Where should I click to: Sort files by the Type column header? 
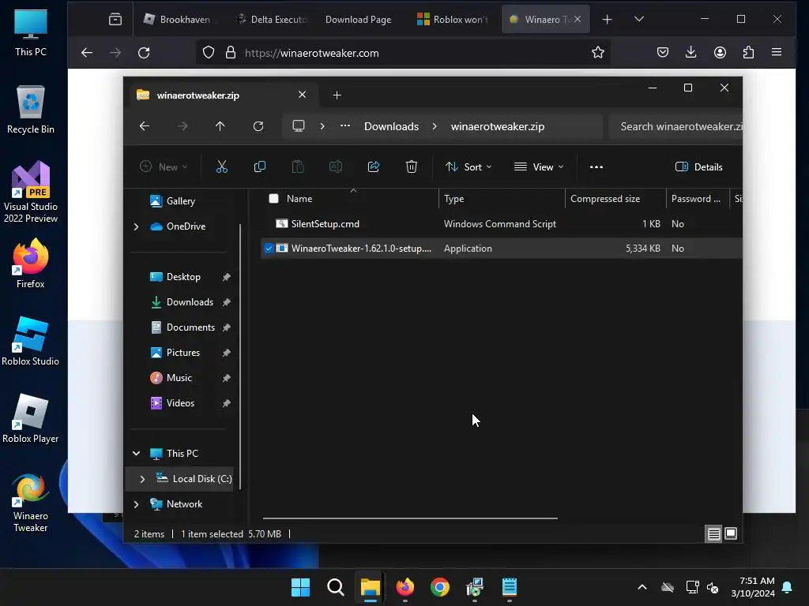(502, 198)
